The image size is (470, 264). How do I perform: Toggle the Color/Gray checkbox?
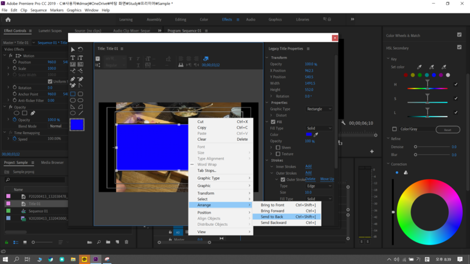click(x=395, y=129)
